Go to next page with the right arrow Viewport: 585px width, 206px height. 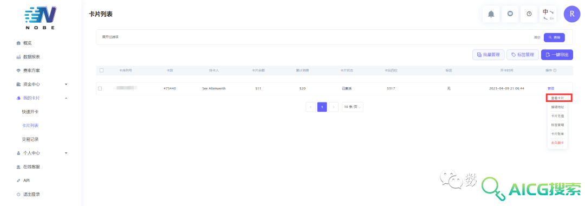point(334,107)
